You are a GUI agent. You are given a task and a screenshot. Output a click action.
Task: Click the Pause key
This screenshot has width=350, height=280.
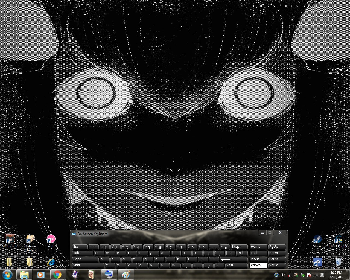[x=277, y=259]
